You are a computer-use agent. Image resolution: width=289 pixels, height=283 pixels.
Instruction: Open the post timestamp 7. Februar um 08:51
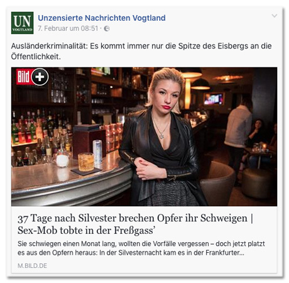point(68,28)
